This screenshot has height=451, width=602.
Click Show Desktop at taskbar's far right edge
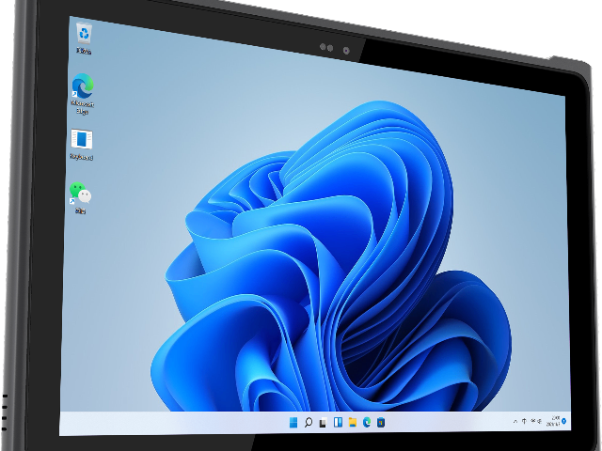tap(569, 420)
